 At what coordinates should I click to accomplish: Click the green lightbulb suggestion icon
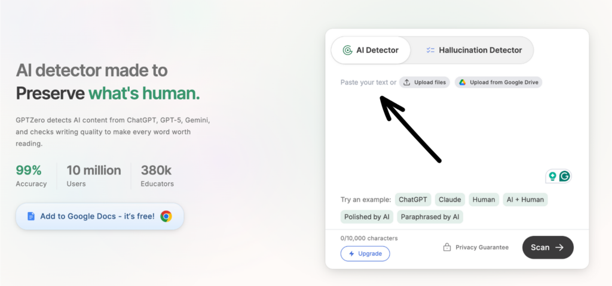pos(552,176)
